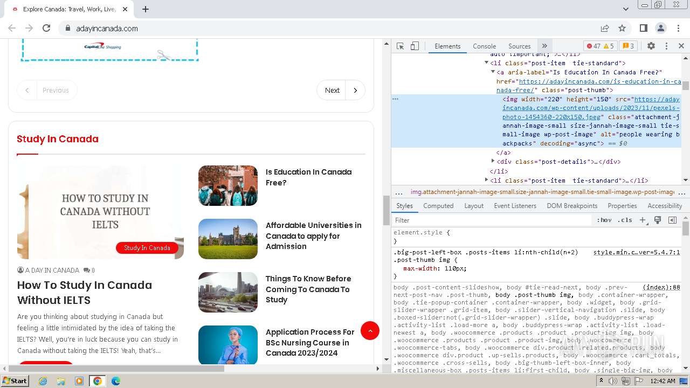The width and height of the screenshot is (690, 388).
Task: Open a new browser tab
Action: point(146,9)
